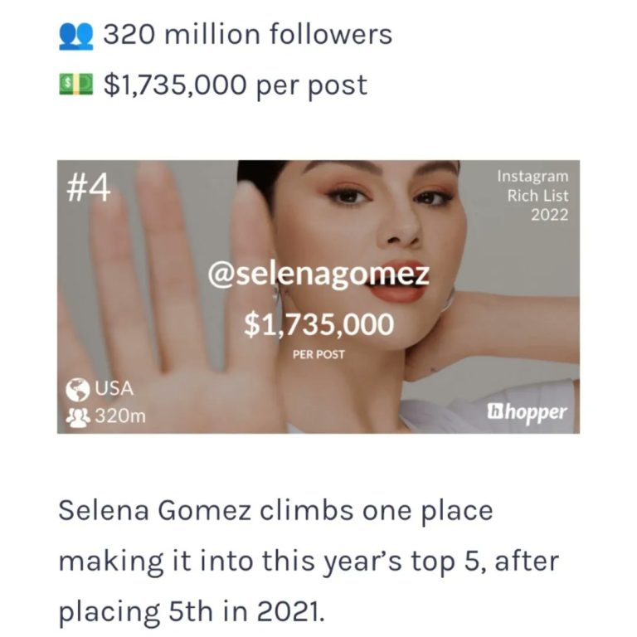Click the globe icon beside USA
This screenshot has height=637, width=637.
coord(78,388)
